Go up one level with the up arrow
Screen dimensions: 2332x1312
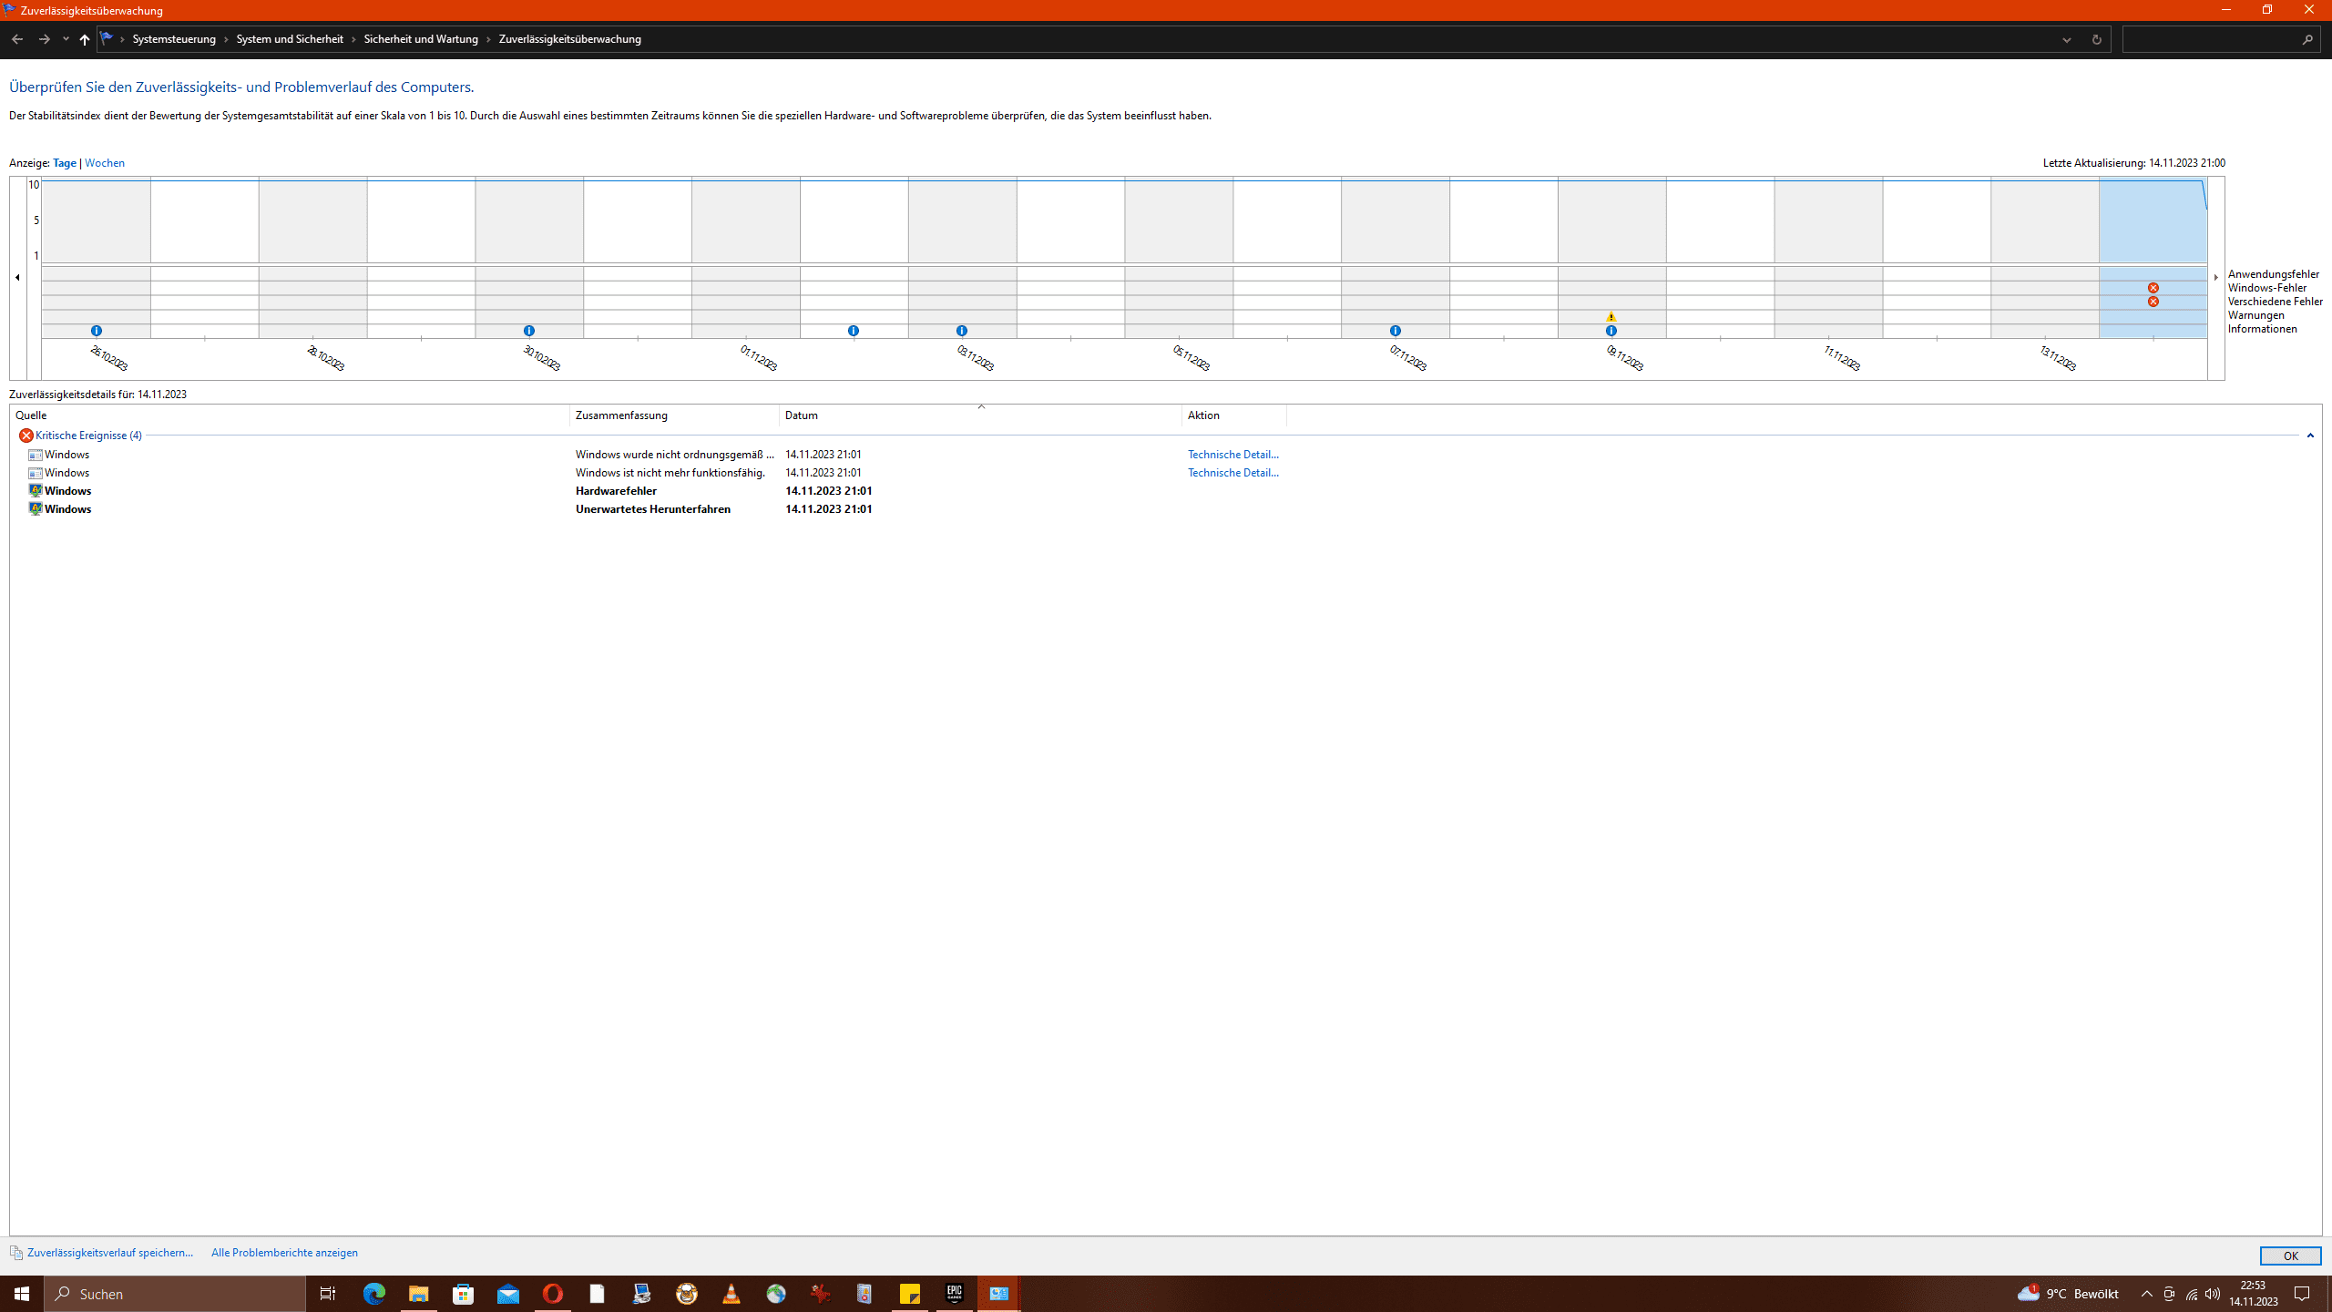point(85,39)
